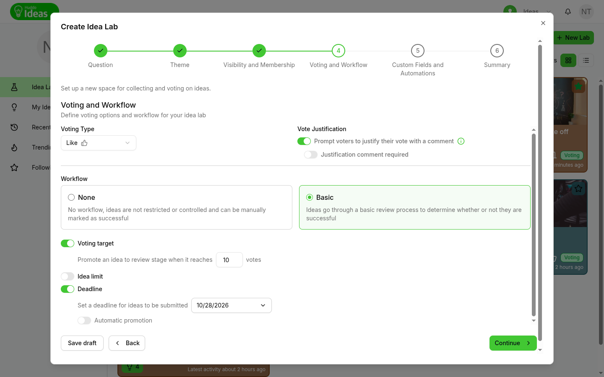Switch to grid view icon
Viewport: 604px width, 377px height.
pos(568,60)
